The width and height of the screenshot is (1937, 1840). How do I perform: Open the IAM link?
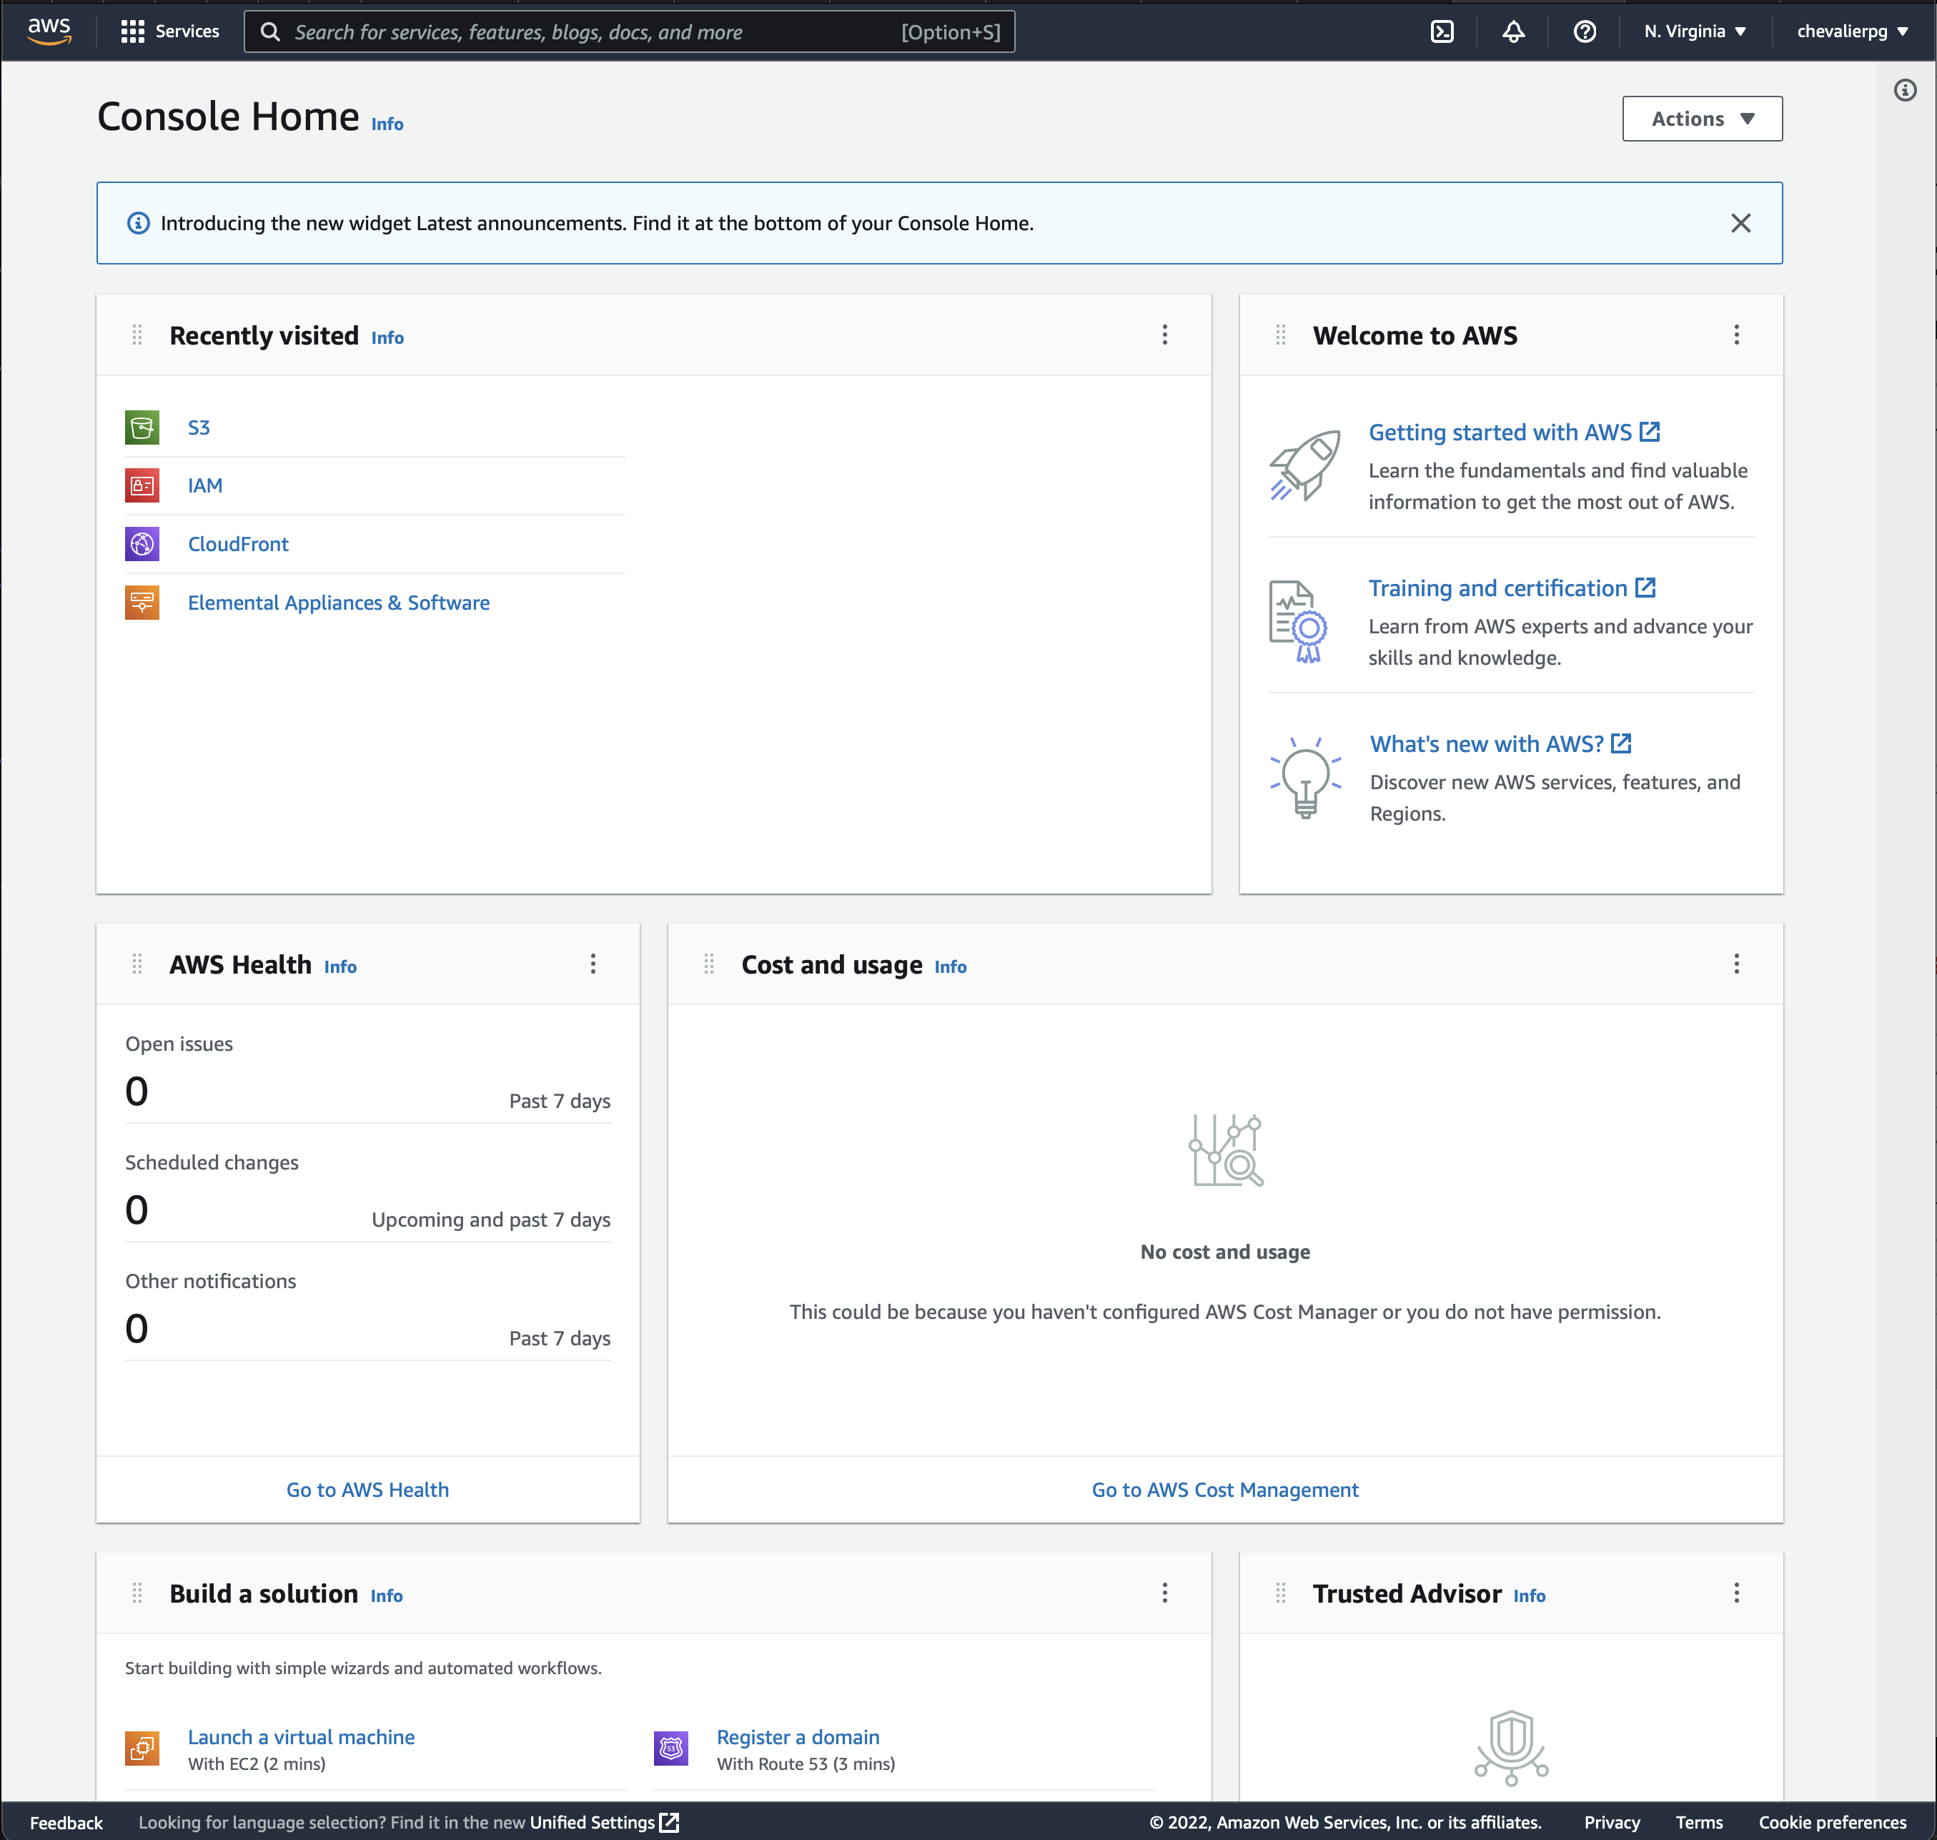205,485
